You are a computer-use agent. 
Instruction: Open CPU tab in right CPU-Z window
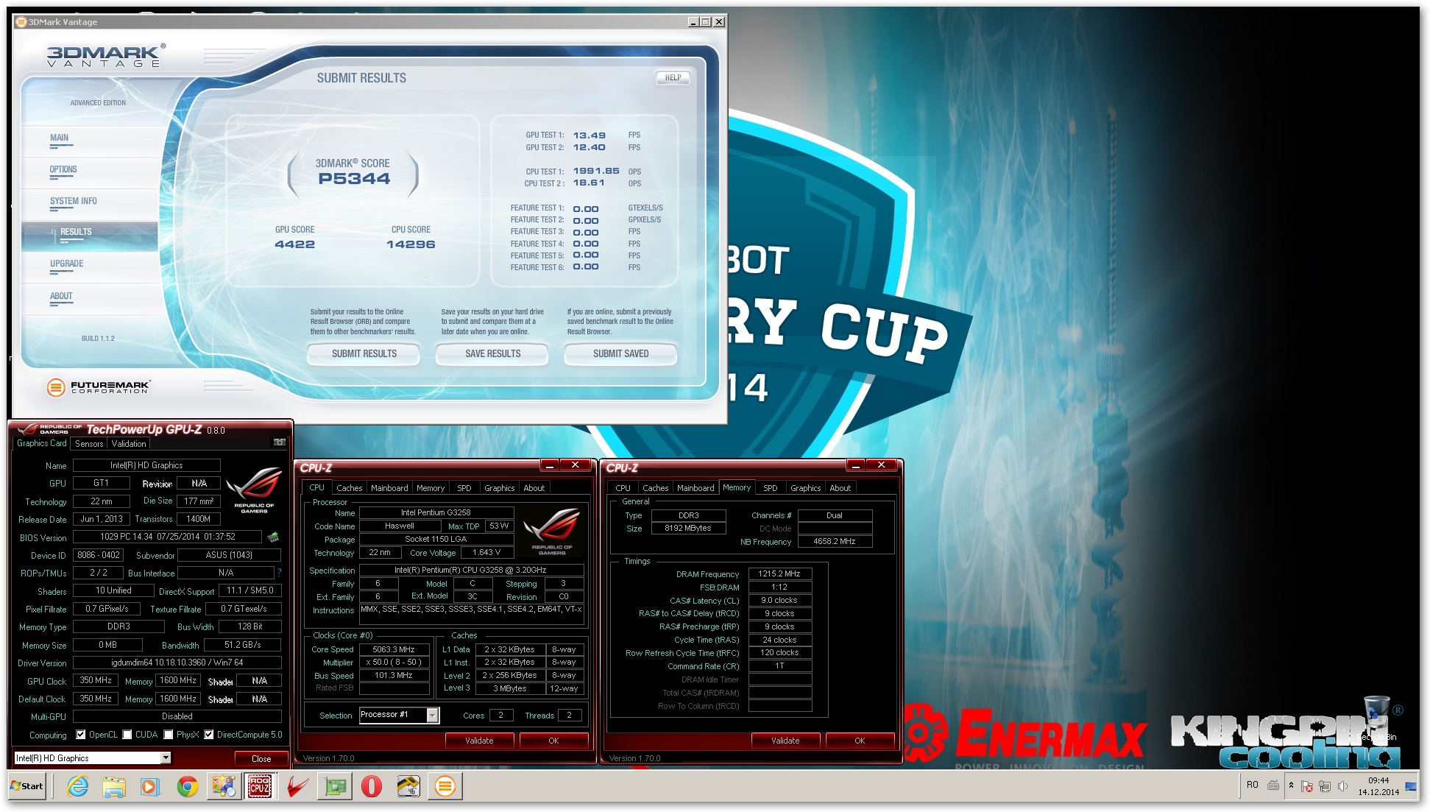pos(623,488)
